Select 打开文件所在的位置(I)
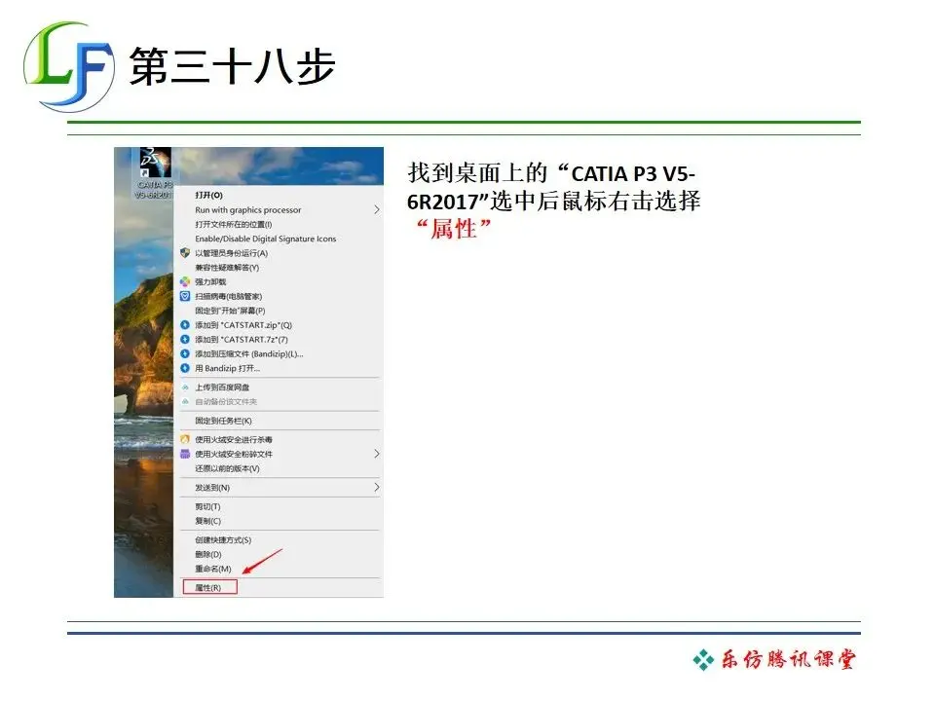The height and width of the screenshot is (701, 935). pyautogui.click(x=233, y=224)
